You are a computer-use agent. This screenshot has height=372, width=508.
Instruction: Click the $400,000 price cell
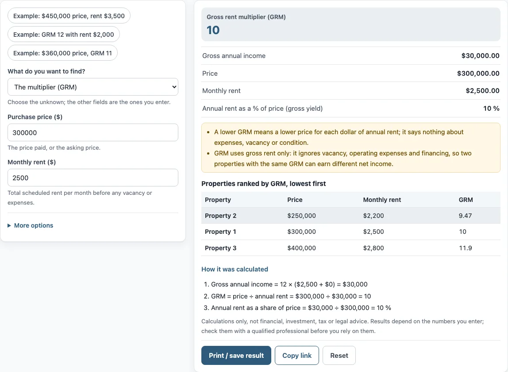302,248
